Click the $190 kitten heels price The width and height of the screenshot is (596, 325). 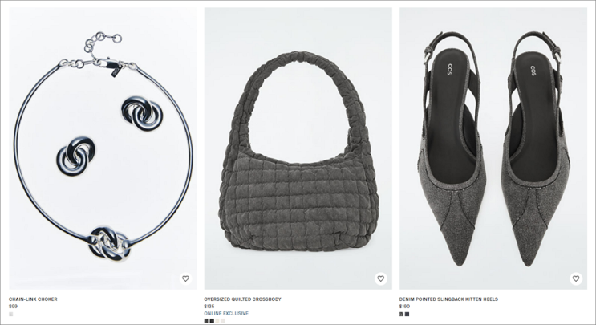tap(404, 307)
